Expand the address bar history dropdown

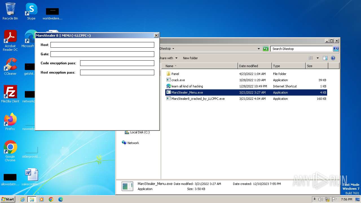(259, 49)
